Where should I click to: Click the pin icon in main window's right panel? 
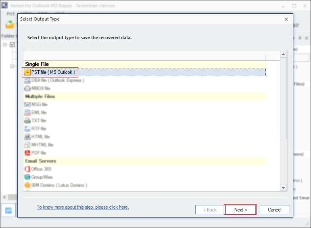point(300,38)
